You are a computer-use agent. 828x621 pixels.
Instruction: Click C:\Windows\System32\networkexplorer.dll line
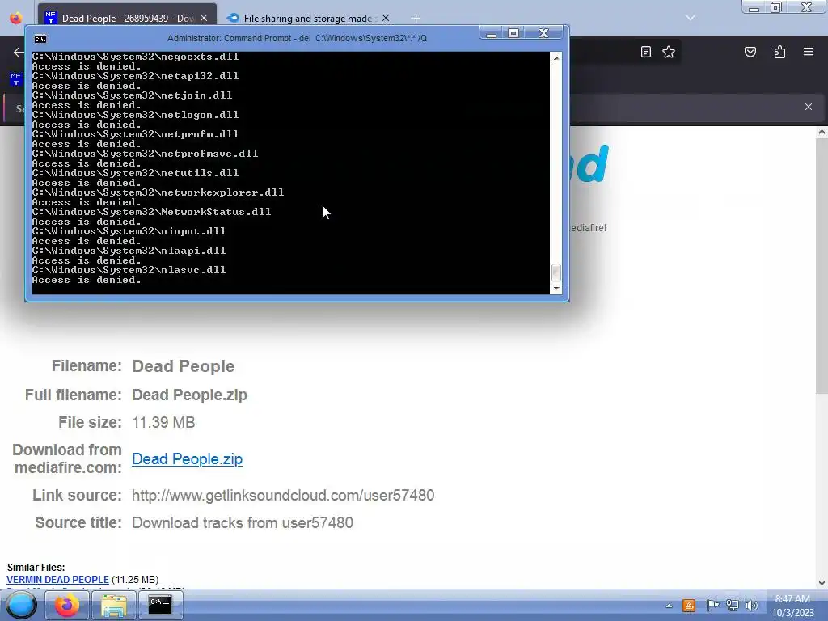[x=158, y=192]
